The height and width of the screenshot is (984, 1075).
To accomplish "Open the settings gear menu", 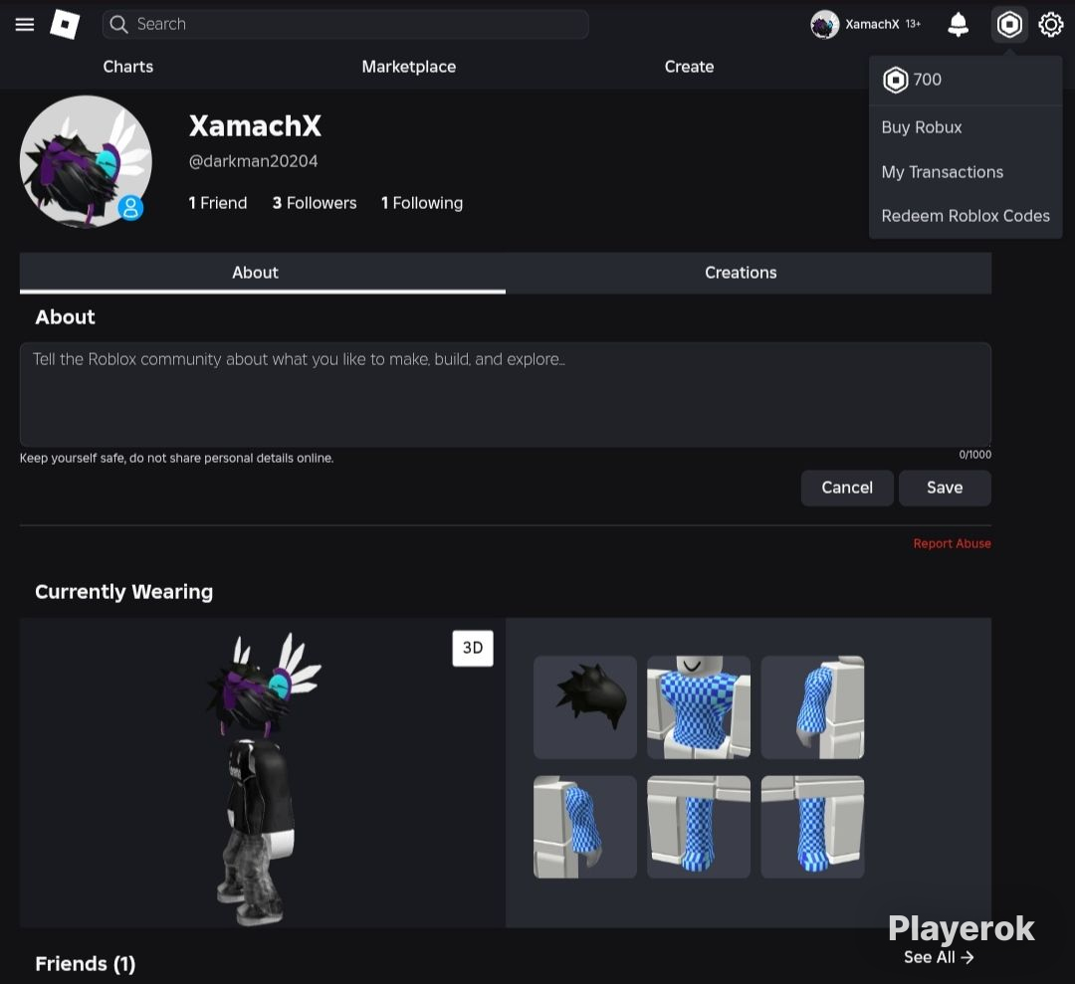I will coord(1050,25).
